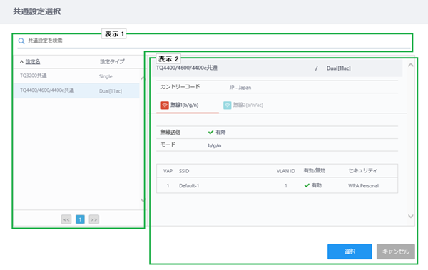Viewport: 428px width, 270px height.
Task: Click the red 無線1 wifi icon
Action: [165, 105]
